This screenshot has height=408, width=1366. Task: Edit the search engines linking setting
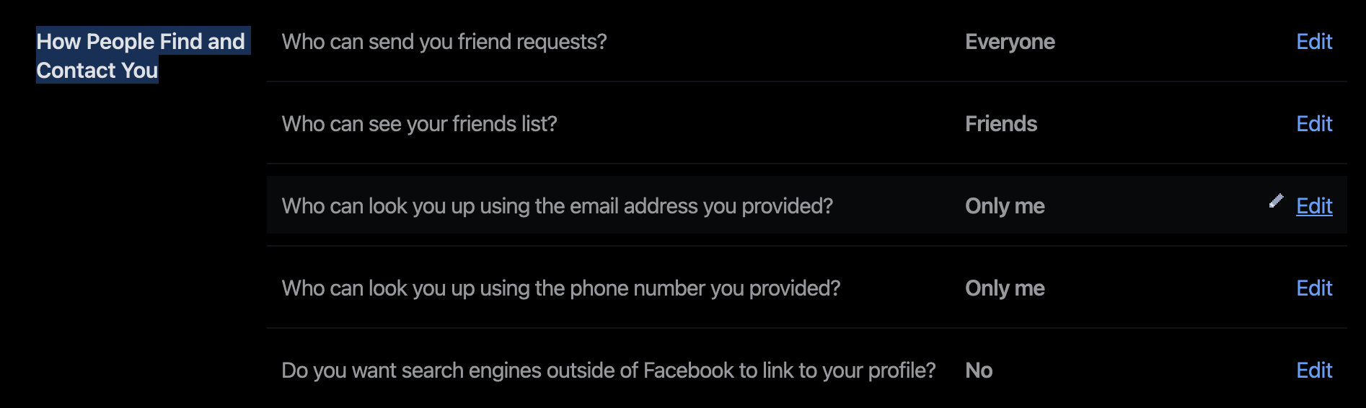[x=1314, y=371]
